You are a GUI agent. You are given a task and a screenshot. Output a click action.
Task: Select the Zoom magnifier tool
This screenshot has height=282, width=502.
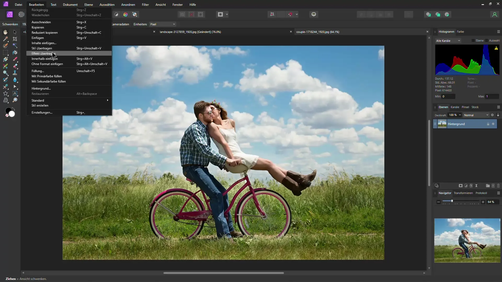(x=15, y=100)
